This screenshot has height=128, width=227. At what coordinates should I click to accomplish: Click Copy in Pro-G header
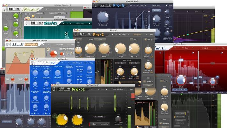tap(141, 5)
